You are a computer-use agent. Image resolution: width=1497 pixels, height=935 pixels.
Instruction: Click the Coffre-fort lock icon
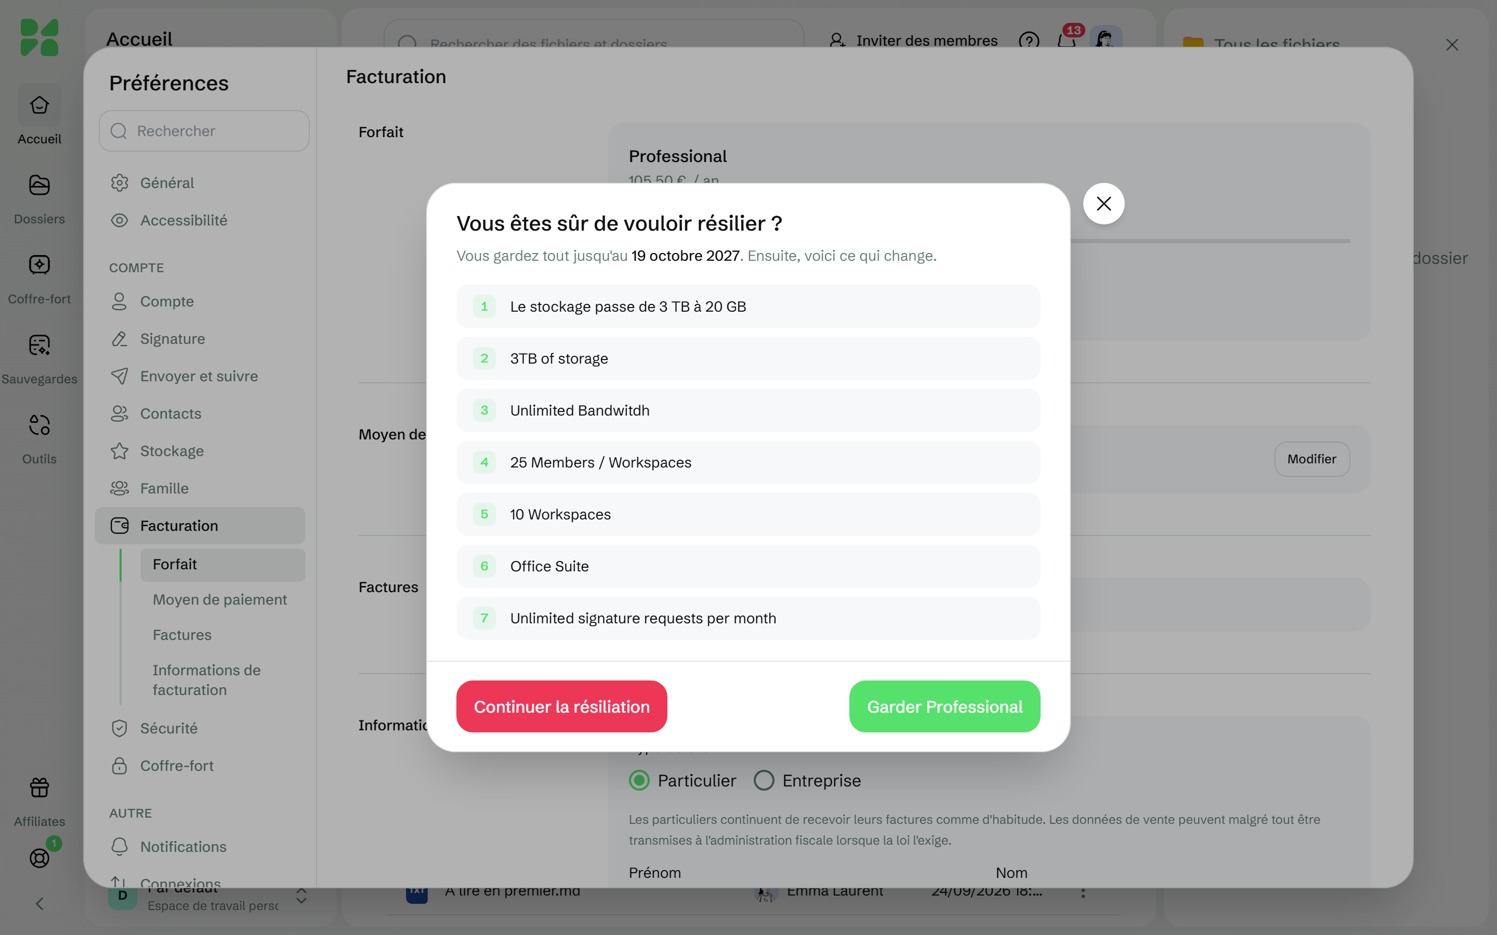coord(120,766)
